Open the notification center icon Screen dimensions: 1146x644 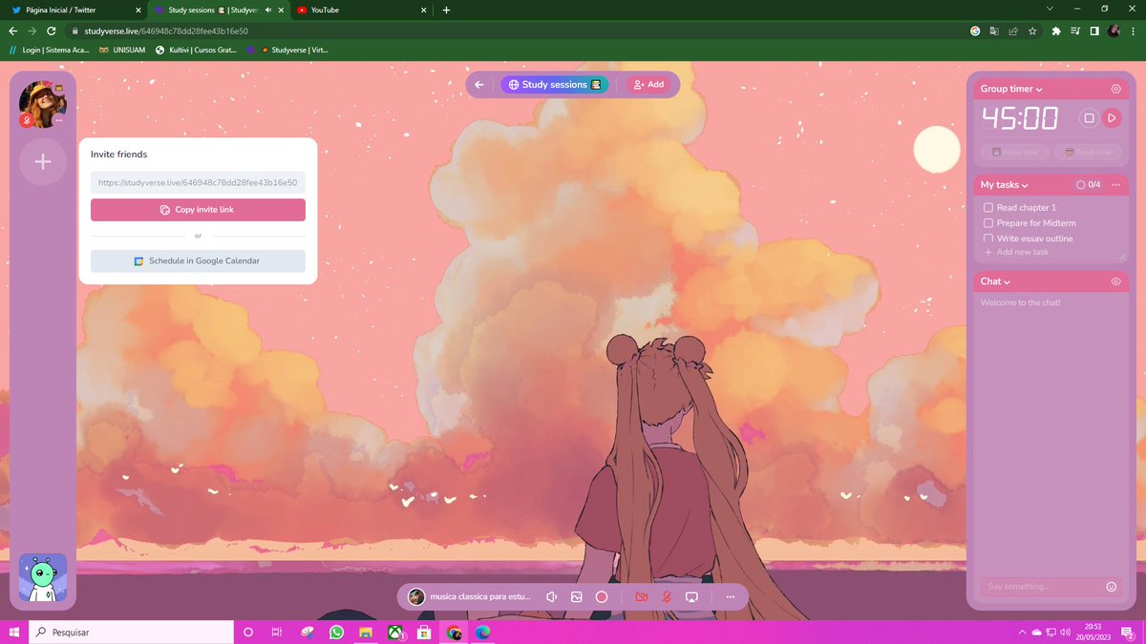coord(1127,632)
